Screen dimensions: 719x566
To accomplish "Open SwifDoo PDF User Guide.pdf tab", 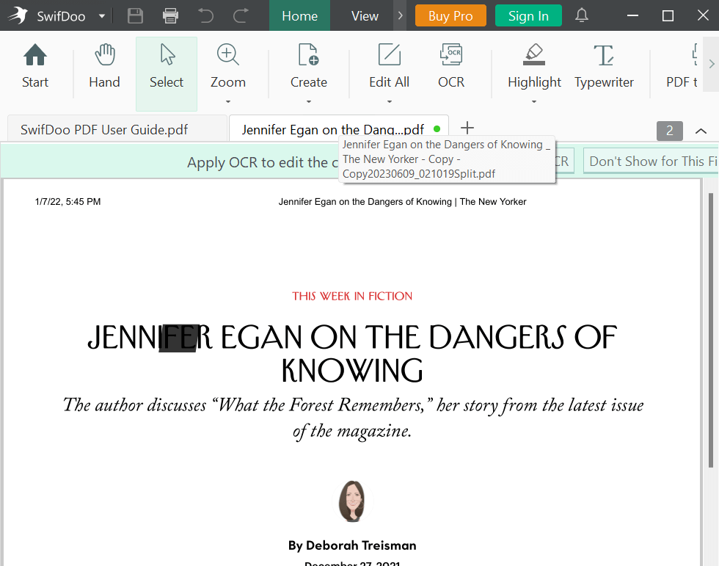I will (x=118, y=129).
